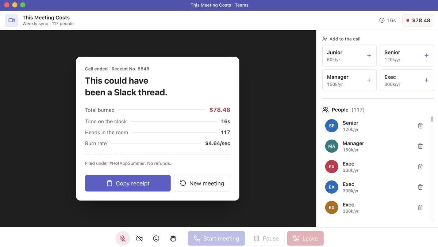Screen dimensions: 438x247
Task: Click Copy receipt button
Action: [128, 183]
